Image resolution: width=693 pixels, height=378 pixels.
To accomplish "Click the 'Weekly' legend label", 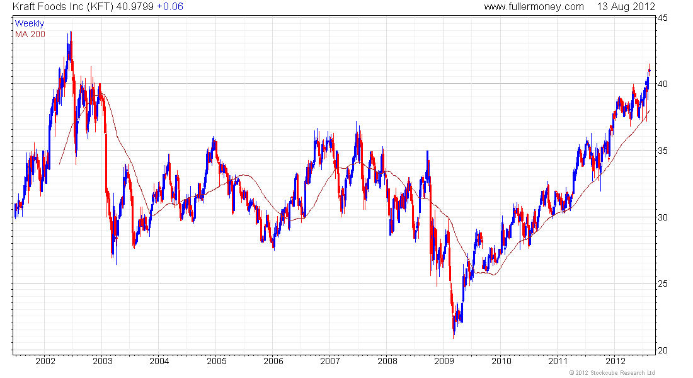I will coord(30,23).
